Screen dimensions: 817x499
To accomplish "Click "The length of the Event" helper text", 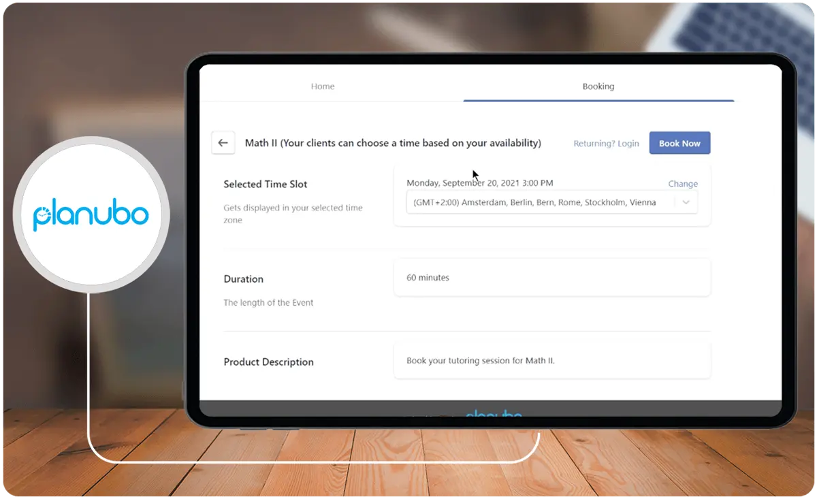I will 268,303.
